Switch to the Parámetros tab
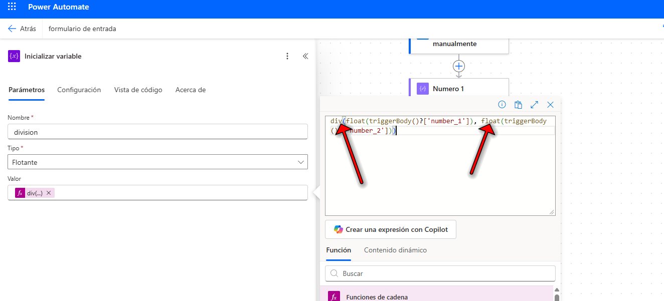 pos(27,90)
